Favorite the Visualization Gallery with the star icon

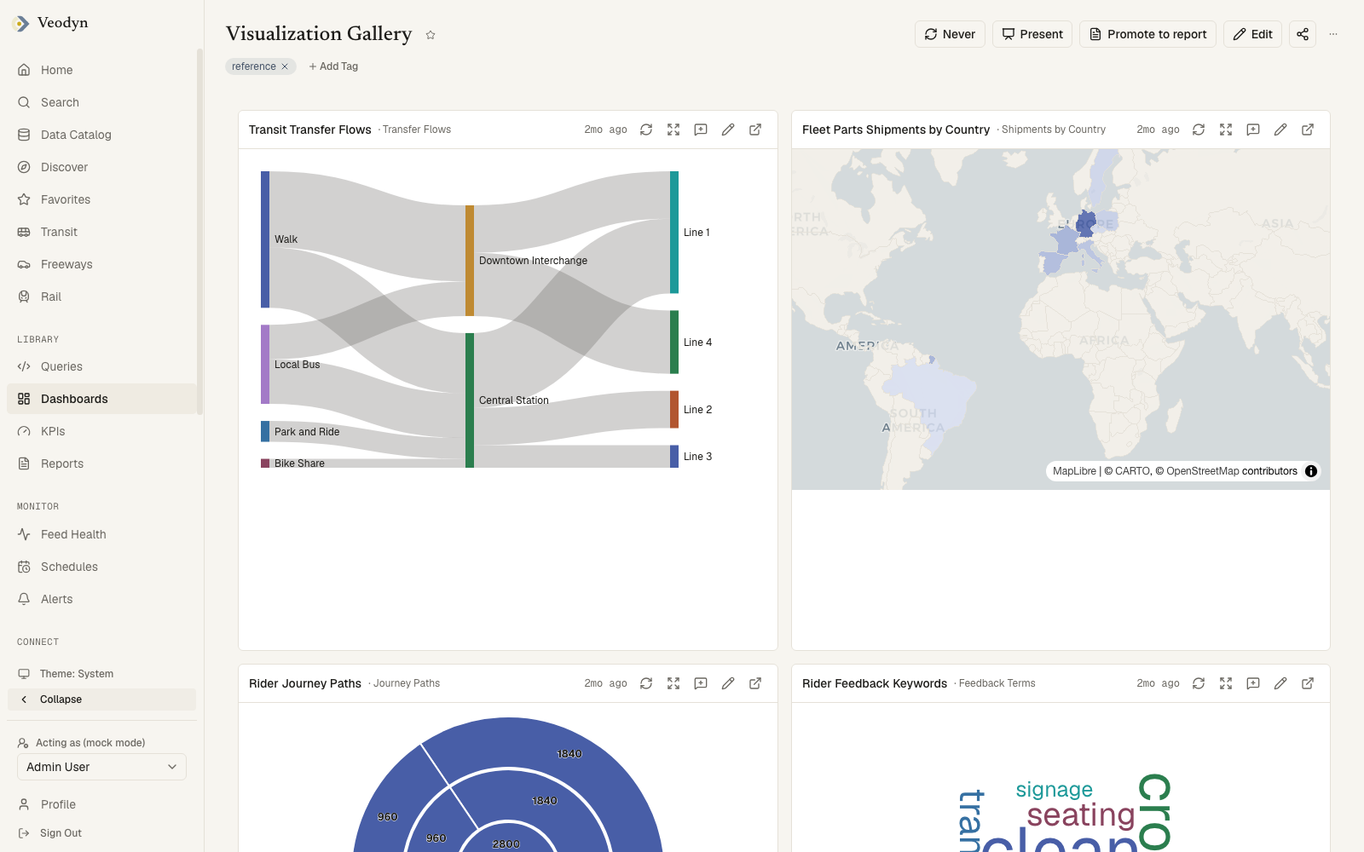431,35
